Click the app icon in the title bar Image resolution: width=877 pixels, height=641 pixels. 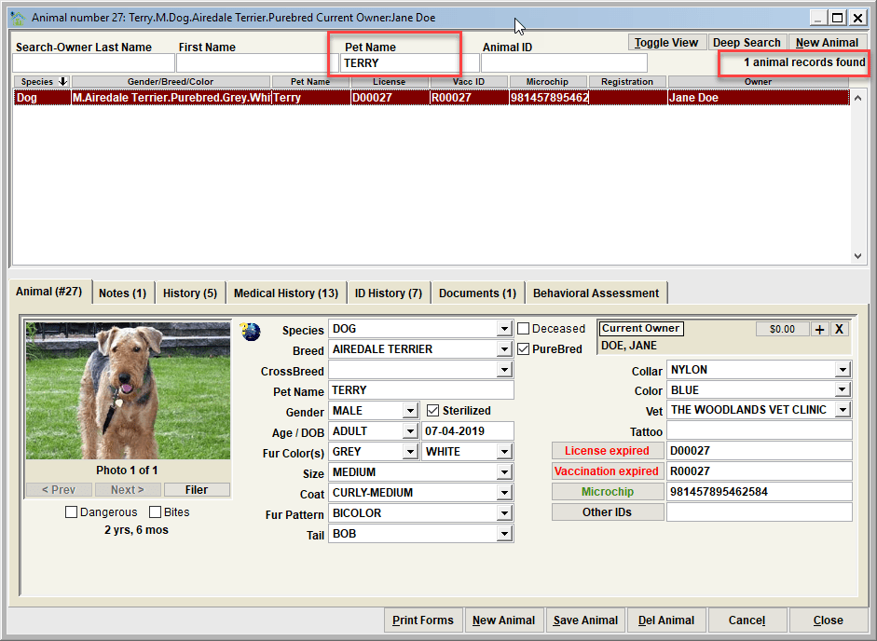tap(18, 18)
